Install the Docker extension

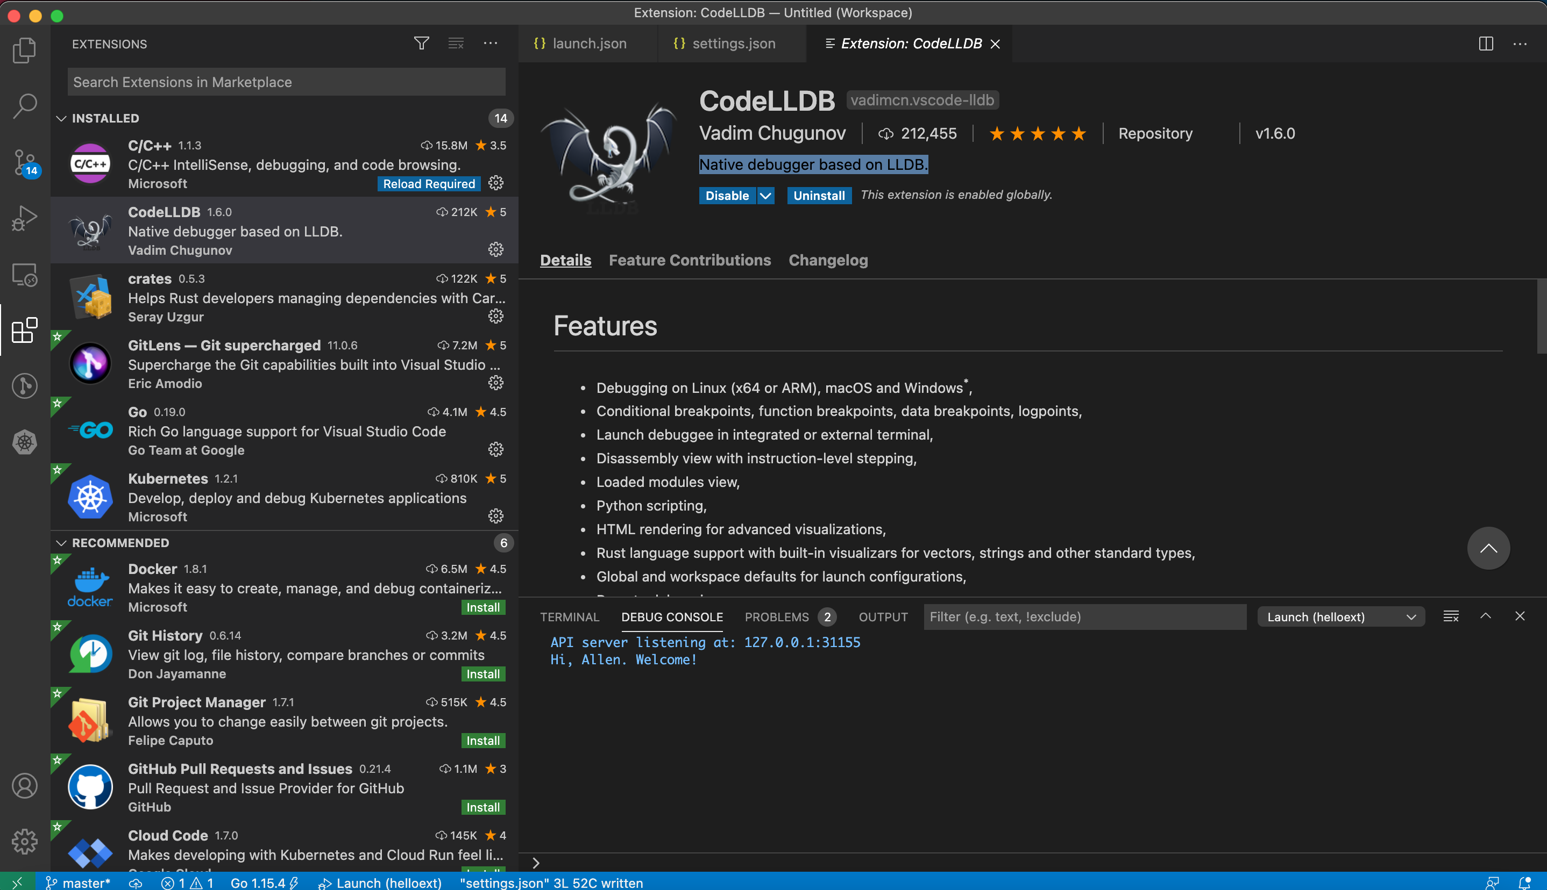click(x=482, y=607)
